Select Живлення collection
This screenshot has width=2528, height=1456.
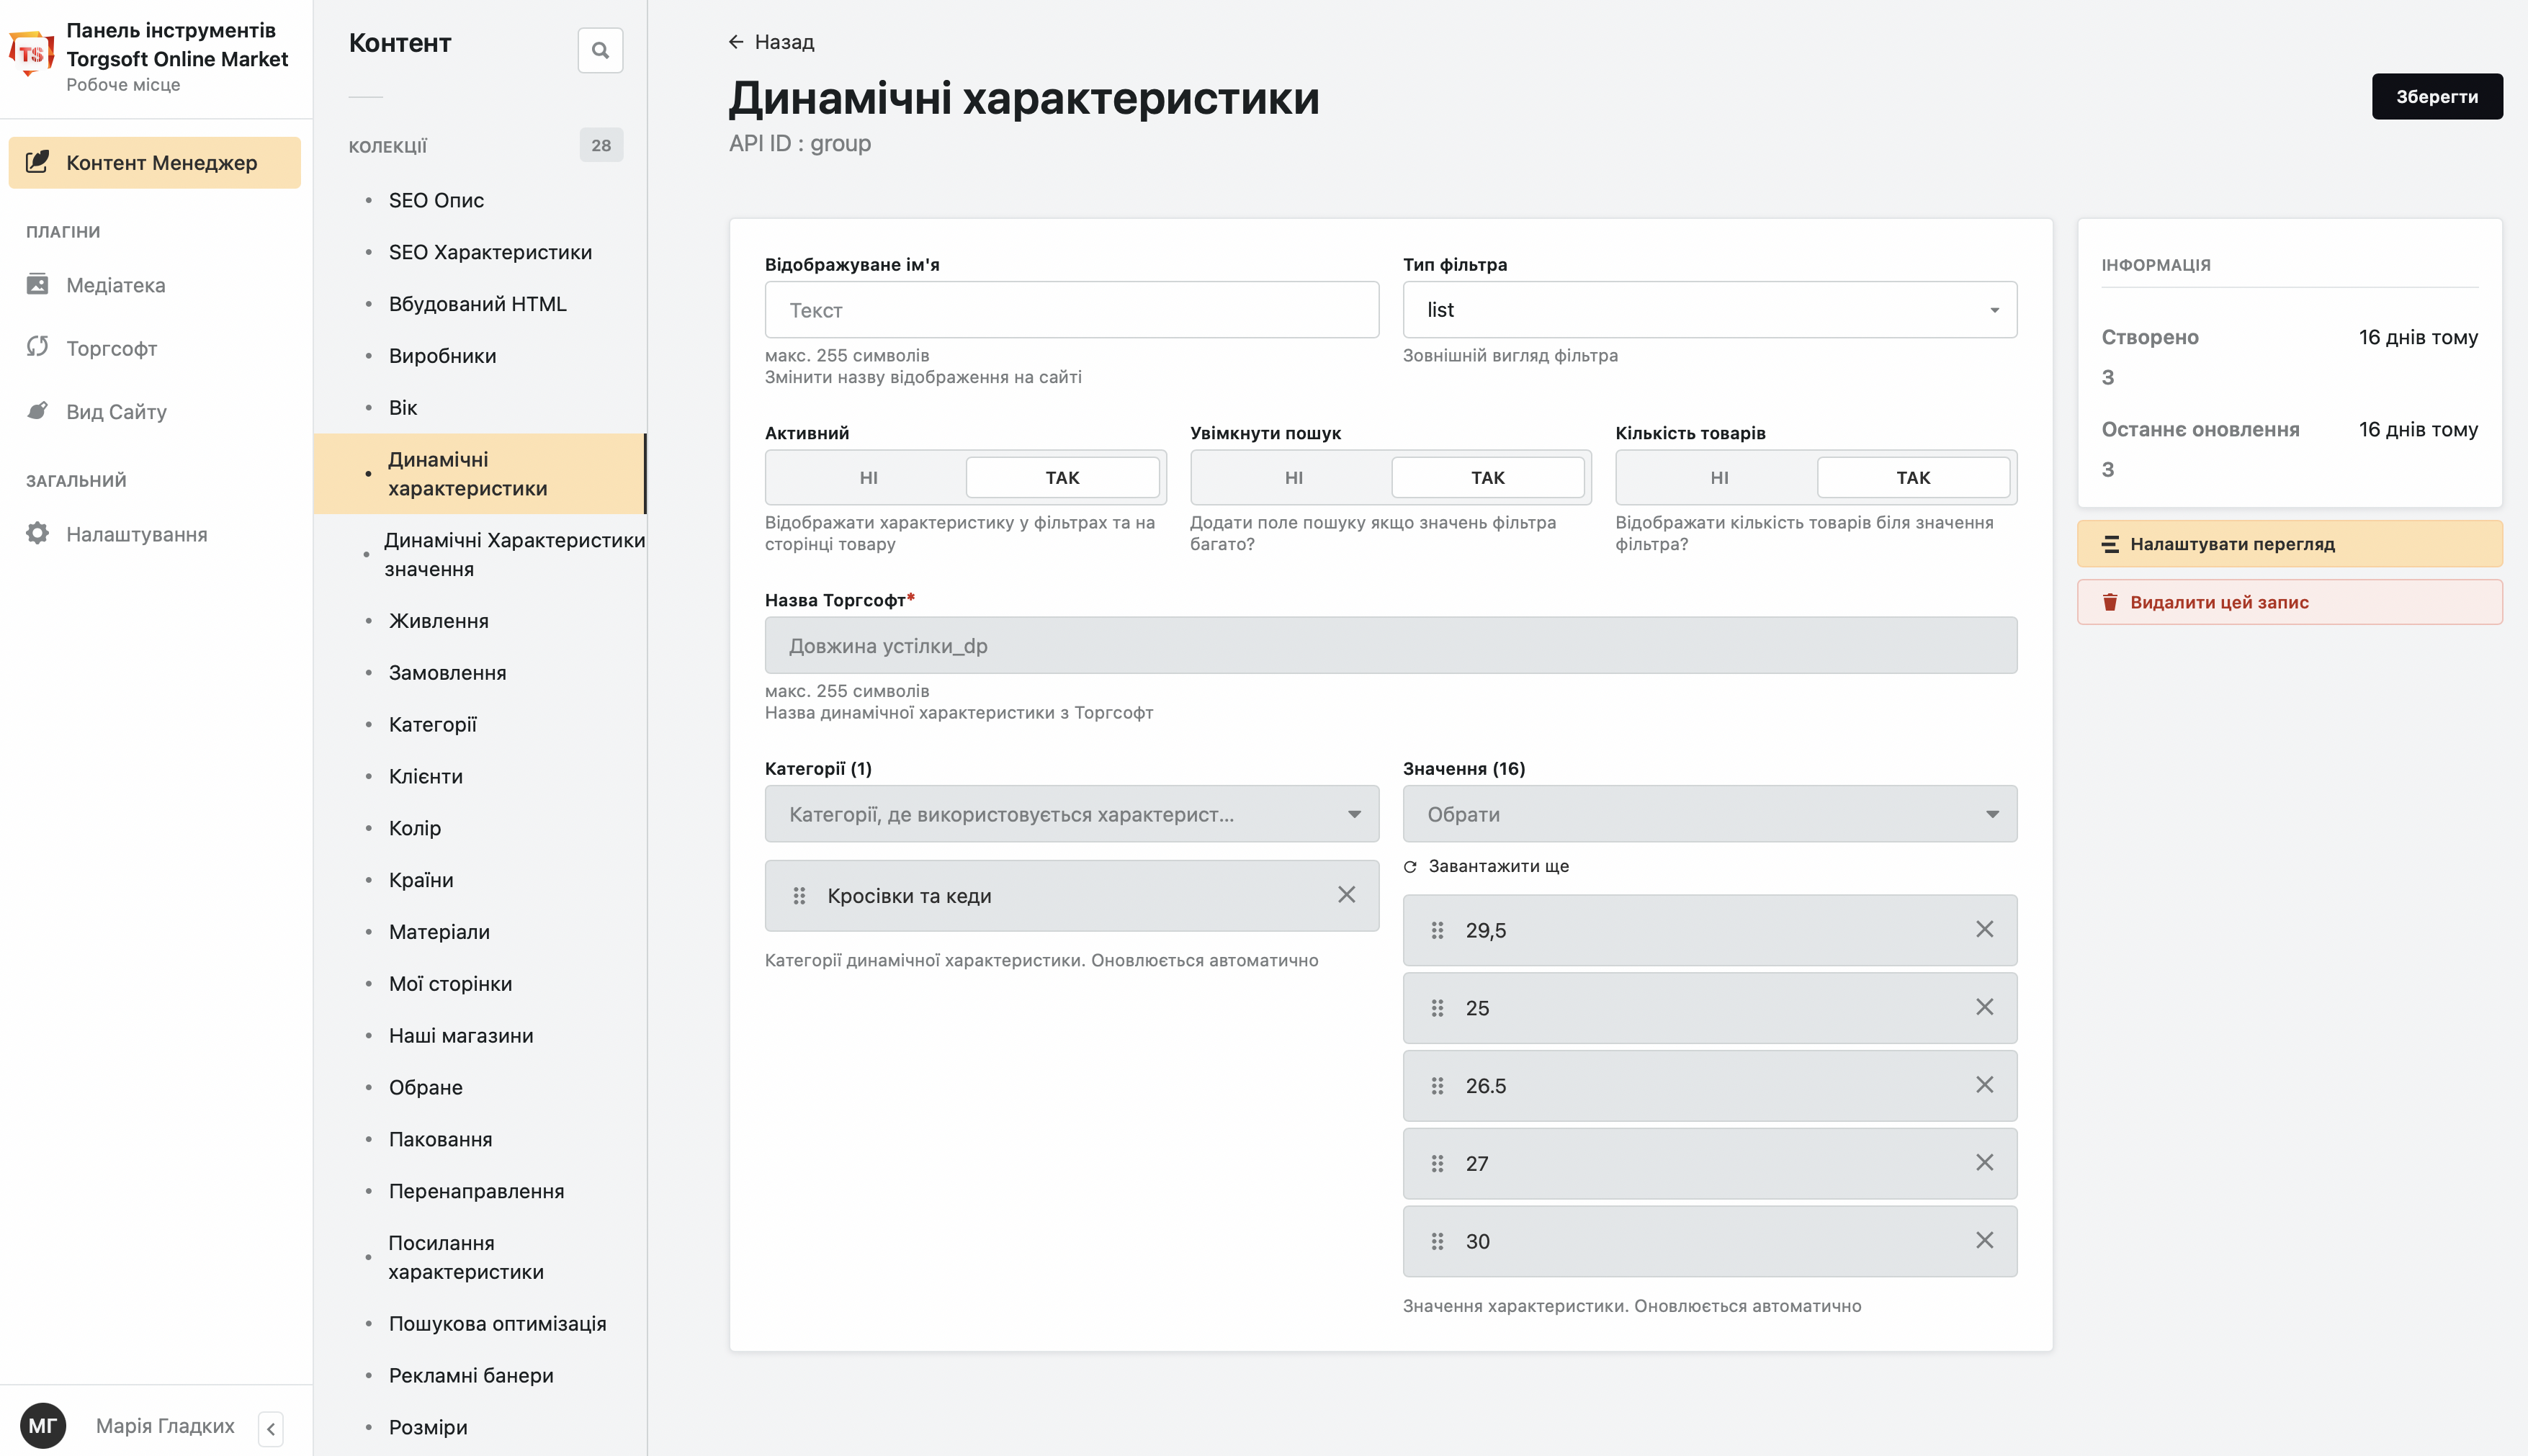click(x=438, y=621)
